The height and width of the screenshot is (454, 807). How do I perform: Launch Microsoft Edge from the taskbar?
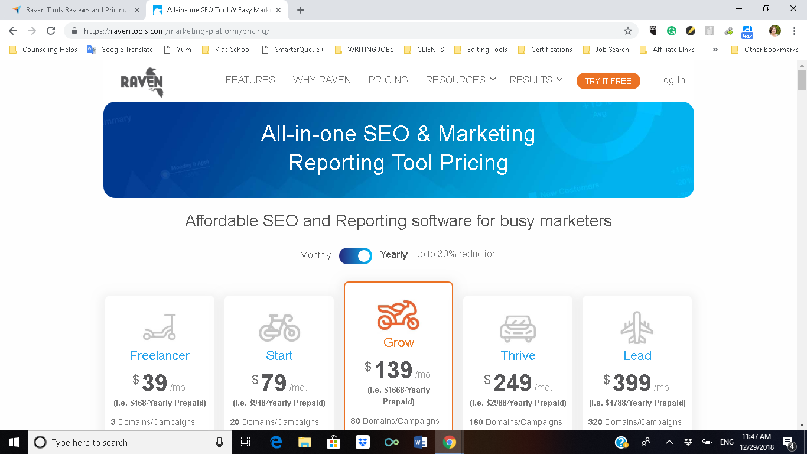click(276, 442)
